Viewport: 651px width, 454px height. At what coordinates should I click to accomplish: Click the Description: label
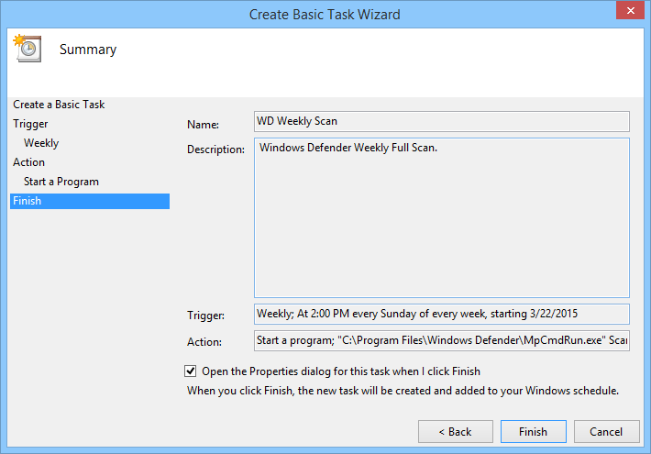(x=215, y=149)
